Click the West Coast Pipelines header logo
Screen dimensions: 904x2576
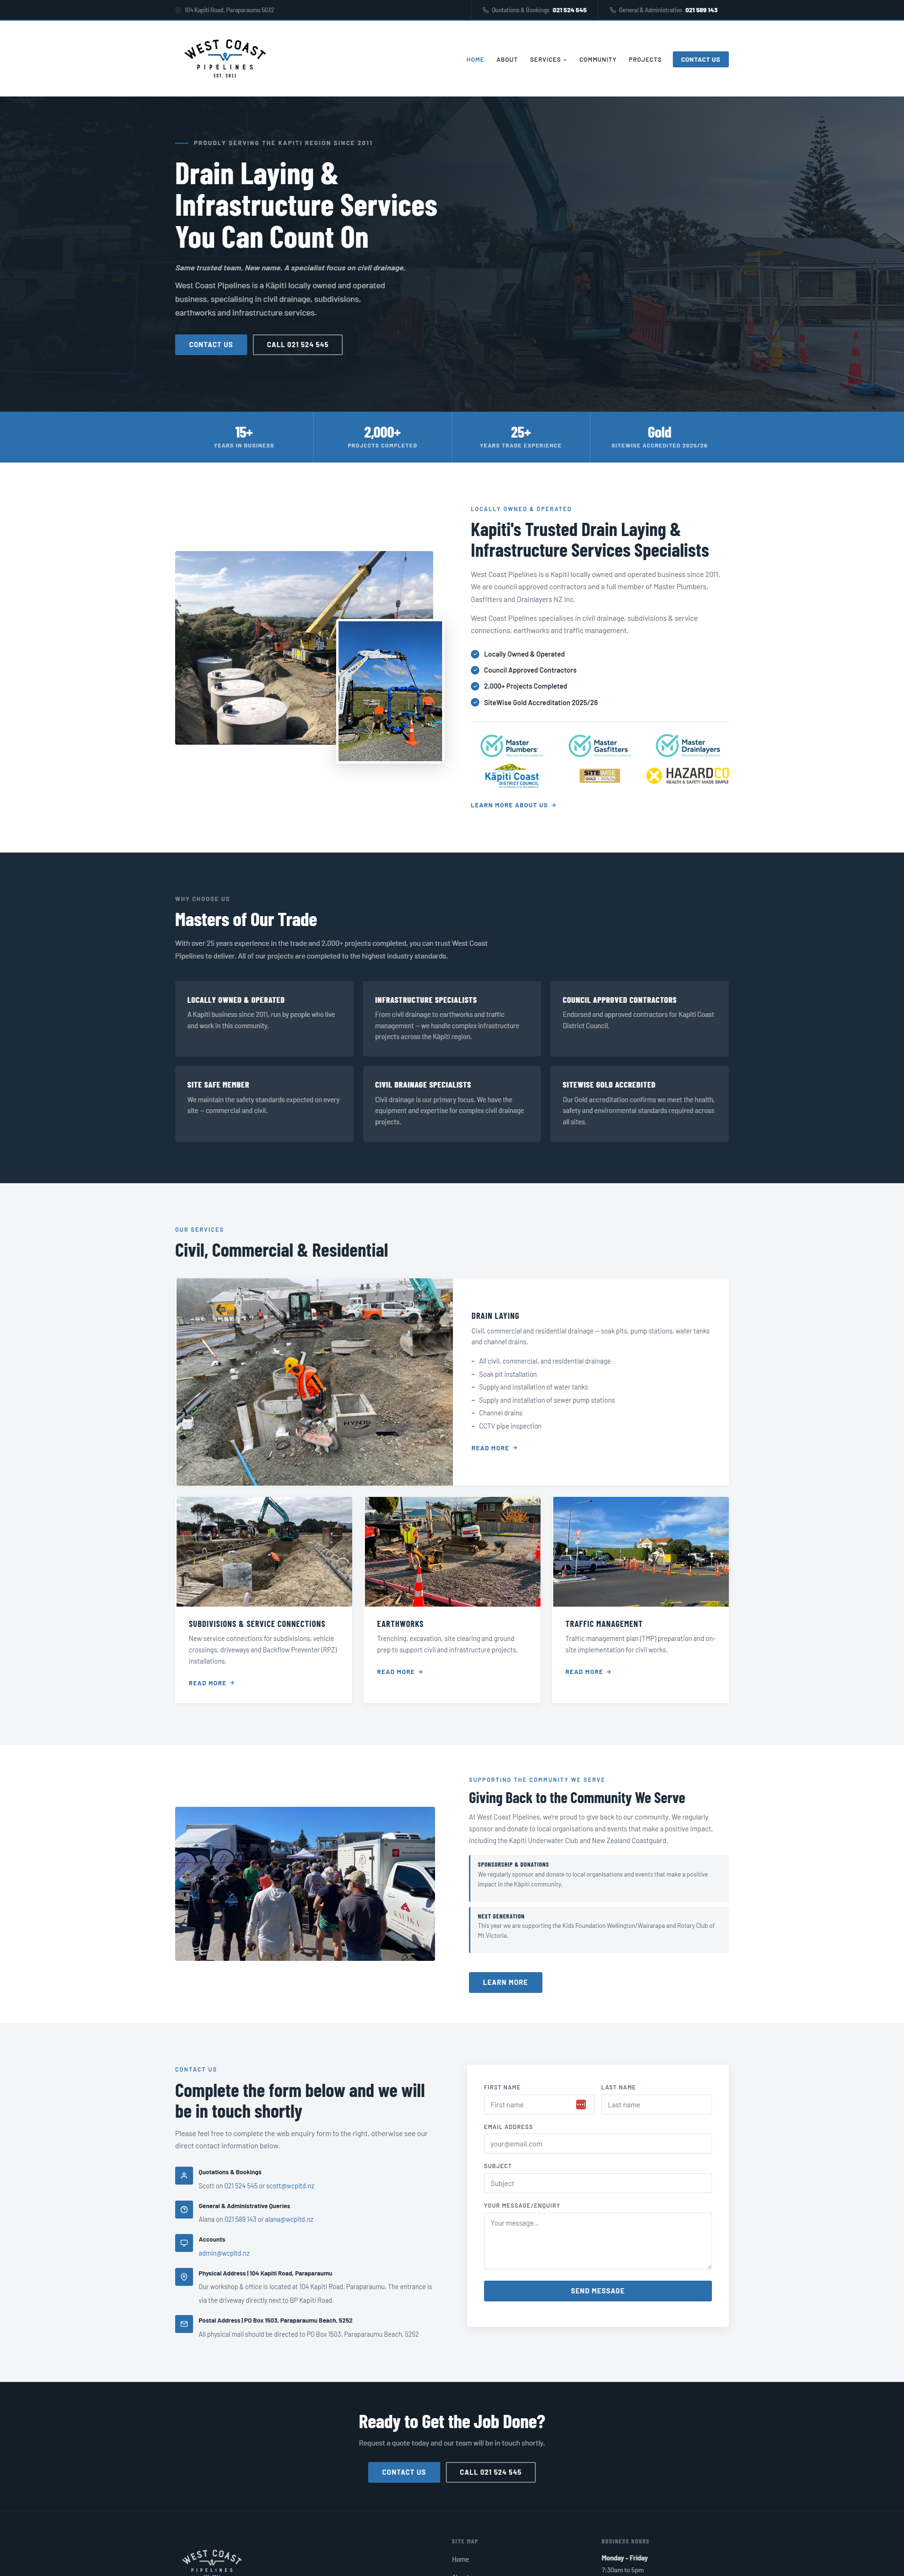pos(226,59)
